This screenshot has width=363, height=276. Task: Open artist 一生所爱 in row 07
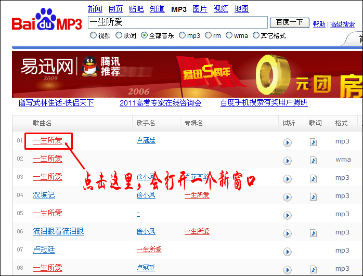tap(149, 249)
